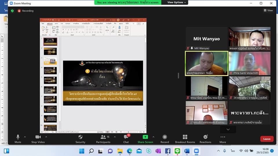The height and width of the screenshot is (156, 278).
Task: Toggle AutoSave switch in shared PowerPoint
Action: pos(54,20)
